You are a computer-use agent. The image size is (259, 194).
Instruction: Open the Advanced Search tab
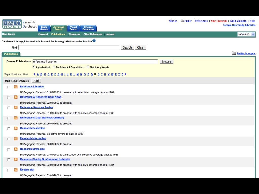coord(59,28)
